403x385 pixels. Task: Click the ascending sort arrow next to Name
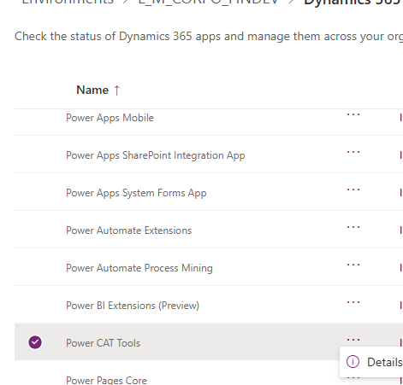[116, 90]
